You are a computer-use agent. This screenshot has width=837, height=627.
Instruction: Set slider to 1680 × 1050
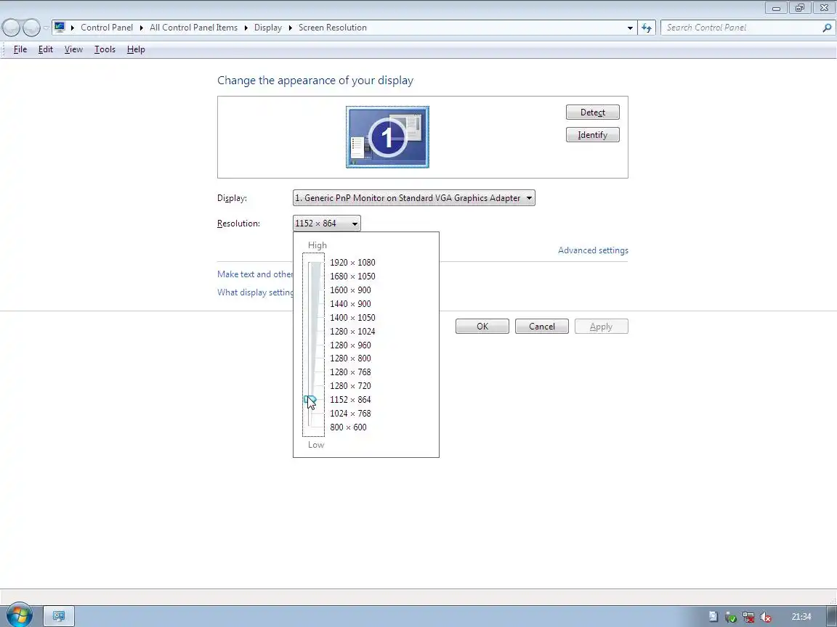[x=352, y=276]
